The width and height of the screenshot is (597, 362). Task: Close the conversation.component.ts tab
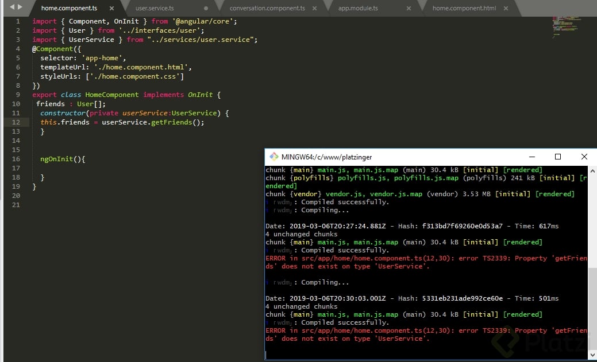point(314,8)
